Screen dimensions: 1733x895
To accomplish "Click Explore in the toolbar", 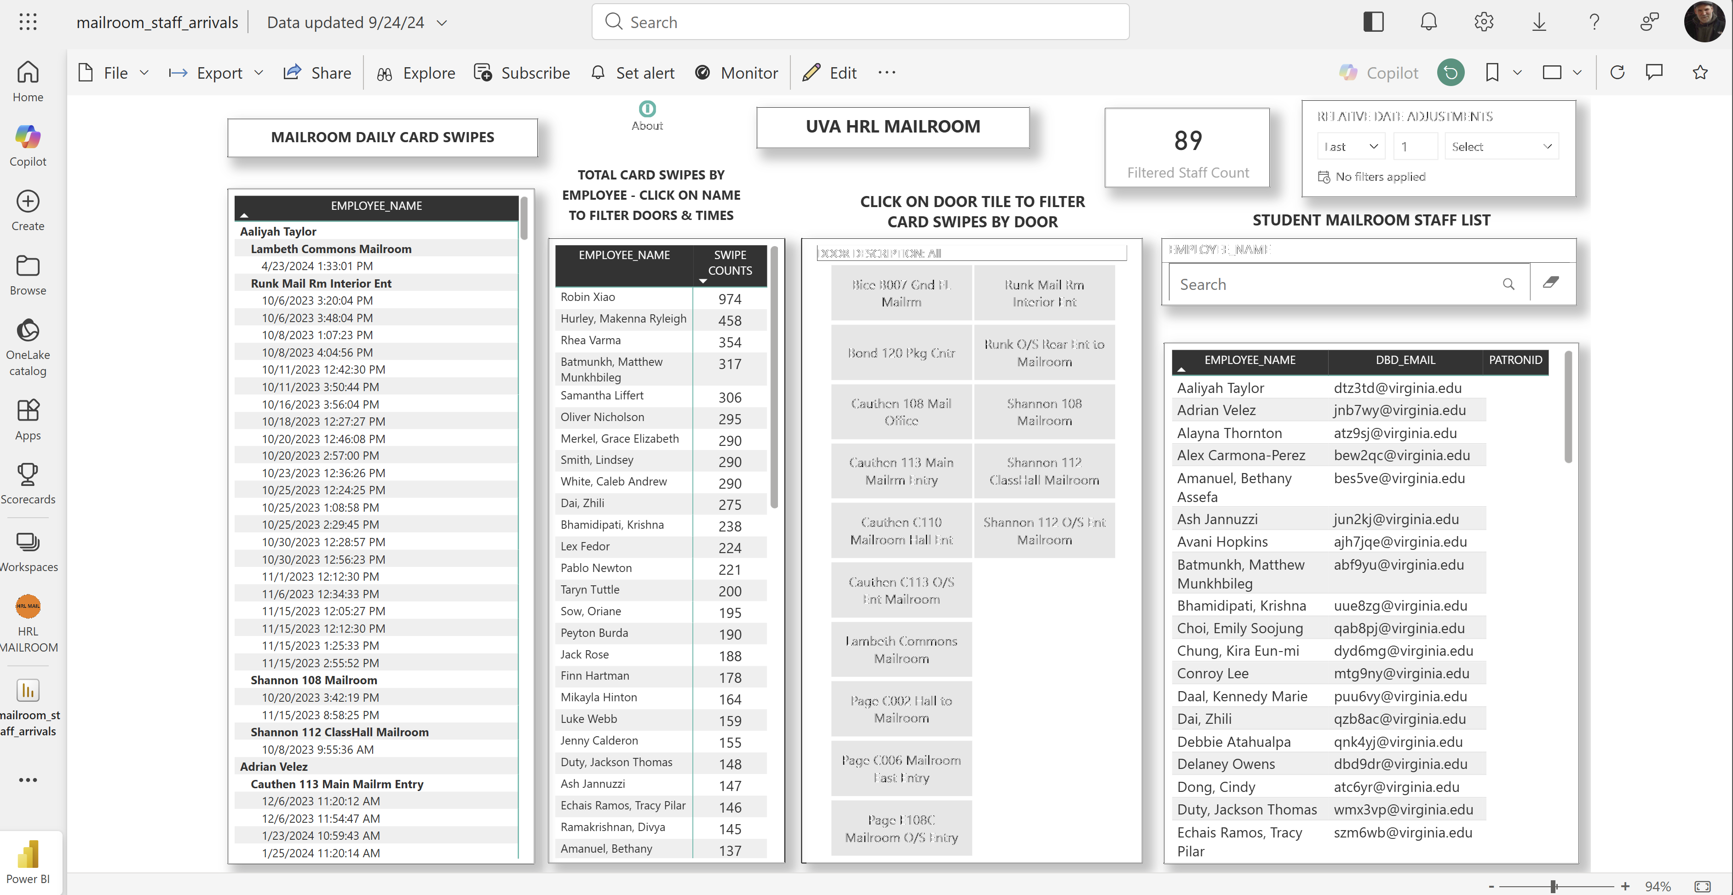I will (x=415, y=73).
